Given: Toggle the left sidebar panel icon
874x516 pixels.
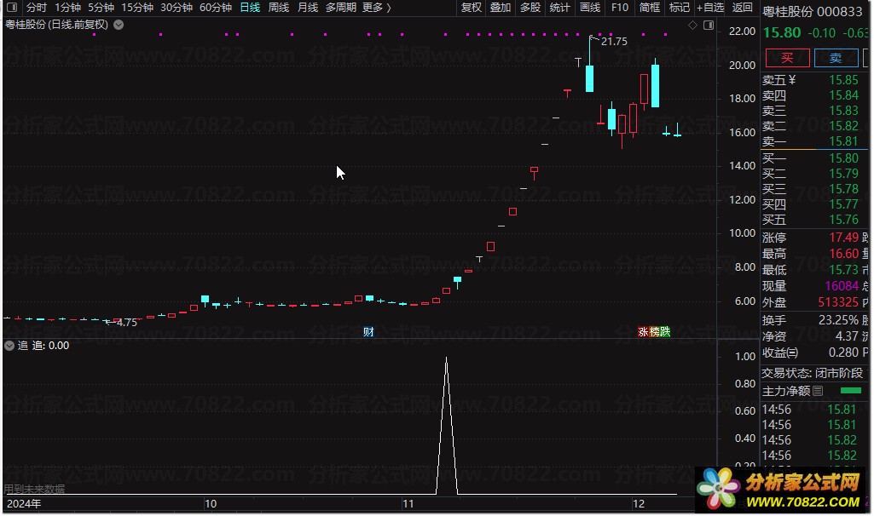Looking at the screenshot, I should tap(12, 7).
